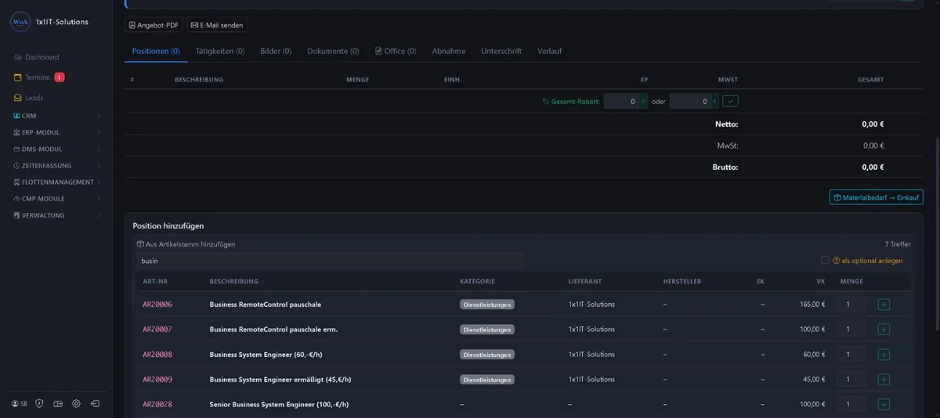Expand the ZEITERFASSUNG sidebar section

[x=58, y=165]
